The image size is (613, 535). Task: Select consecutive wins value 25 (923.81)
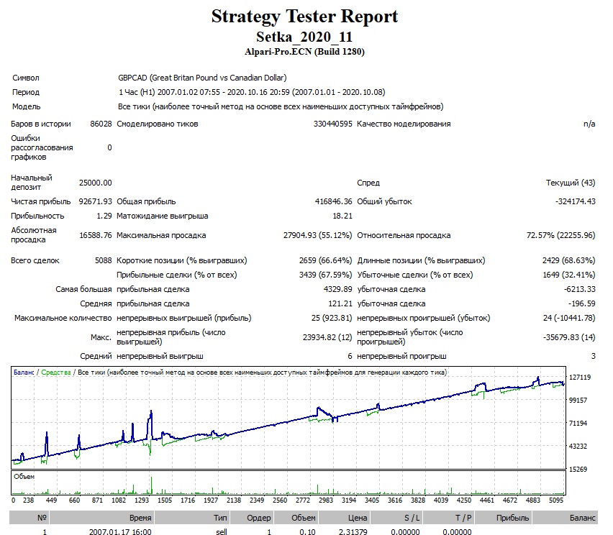coord(332,318)
